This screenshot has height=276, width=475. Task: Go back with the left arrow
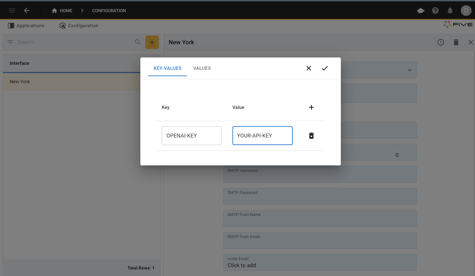coord(27,11)
